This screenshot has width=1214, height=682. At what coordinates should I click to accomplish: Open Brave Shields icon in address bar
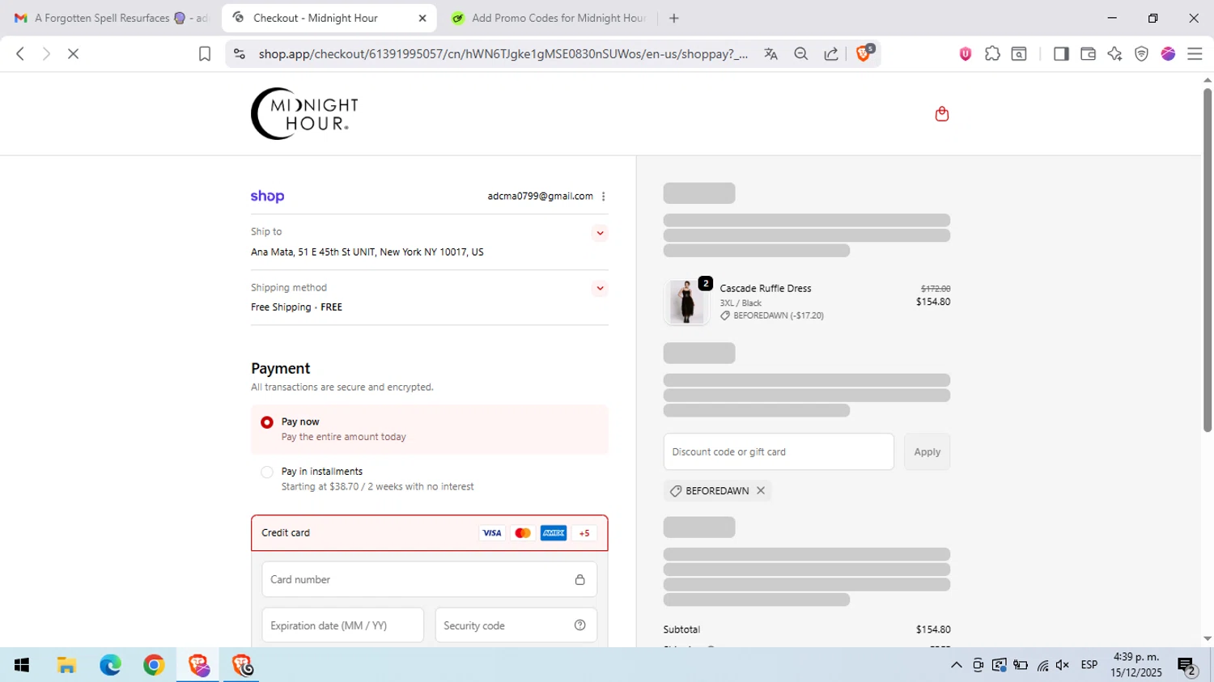pos(864,53)
